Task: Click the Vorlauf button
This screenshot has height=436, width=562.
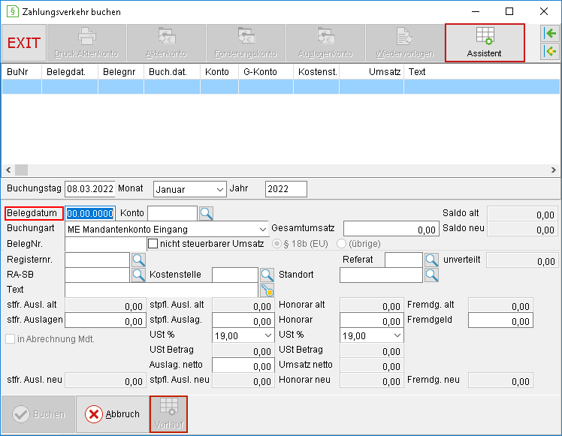Action: click(169, 414)
